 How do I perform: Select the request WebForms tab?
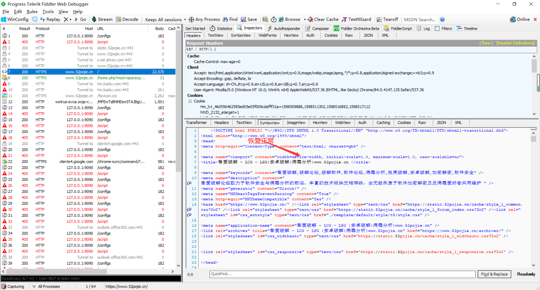tap(267, 35)
